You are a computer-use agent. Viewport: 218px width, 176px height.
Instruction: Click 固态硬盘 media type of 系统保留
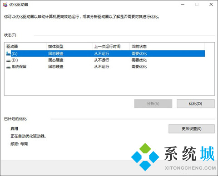pyautogui.click(x=56, y=67)
